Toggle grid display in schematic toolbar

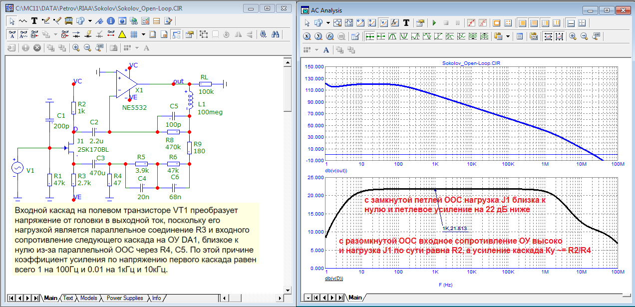pyautogui.click(x=134, y=34)
